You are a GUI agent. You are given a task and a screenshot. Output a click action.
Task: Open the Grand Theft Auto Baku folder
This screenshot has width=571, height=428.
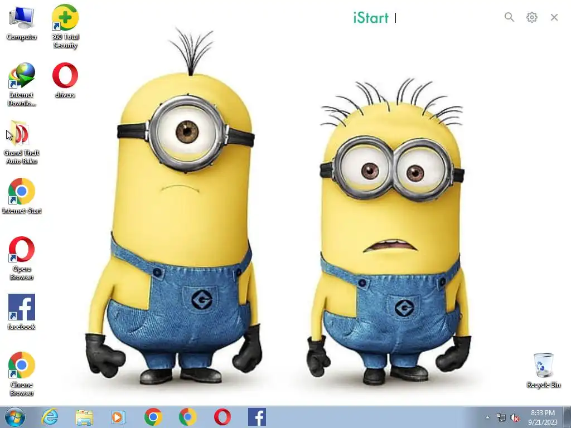pyautogui.click(x=22, y=142)
